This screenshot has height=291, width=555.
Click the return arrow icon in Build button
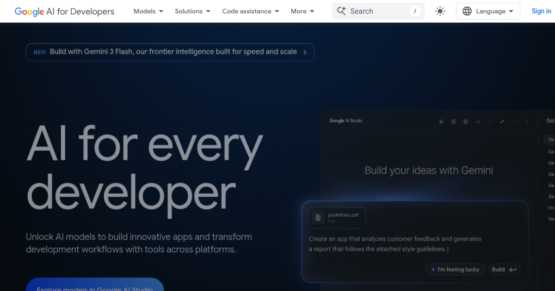[512, 270]
